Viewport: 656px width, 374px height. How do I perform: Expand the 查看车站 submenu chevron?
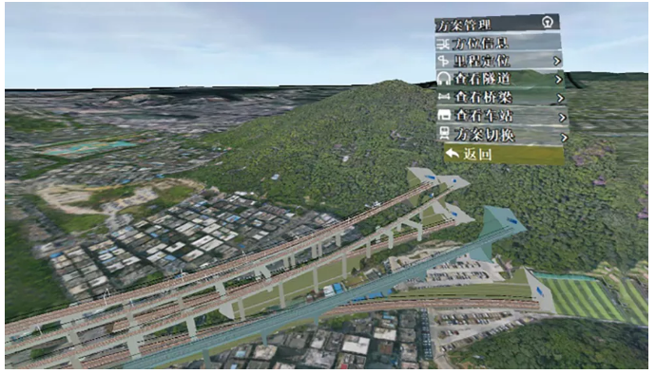(x=563, y=118)
